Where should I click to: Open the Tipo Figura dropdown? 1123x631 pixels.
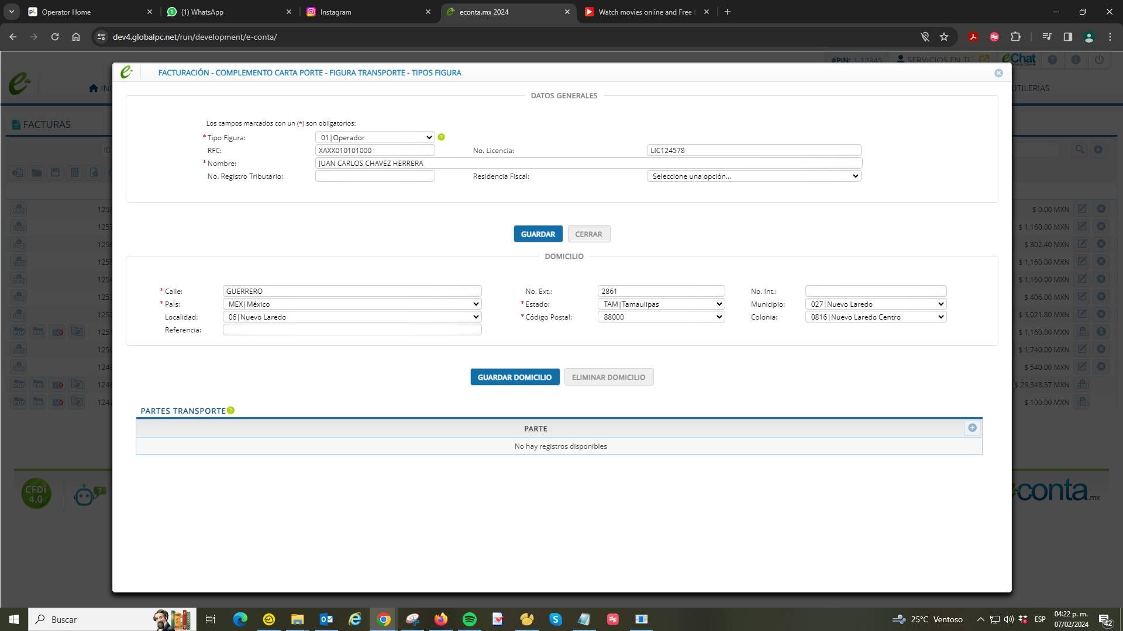(375, 138)
